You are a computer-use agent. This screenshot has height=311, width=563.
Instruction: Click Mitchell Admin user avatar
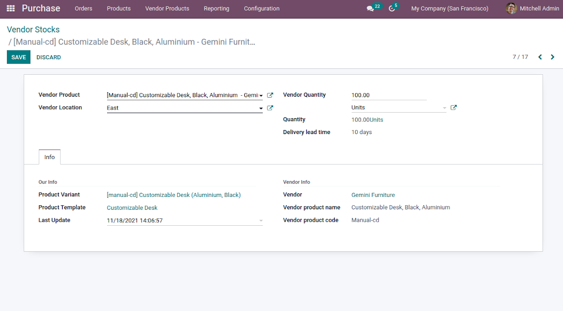point(511,8)
